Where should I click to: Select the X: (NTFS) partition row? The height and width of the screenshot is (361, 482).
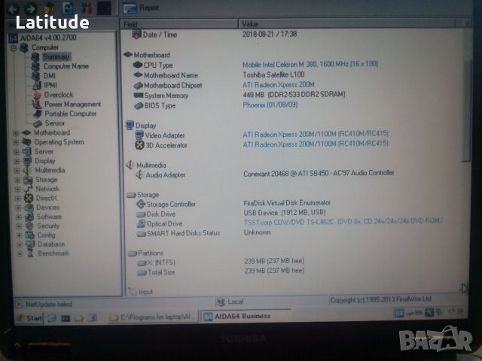pos(220,262)
